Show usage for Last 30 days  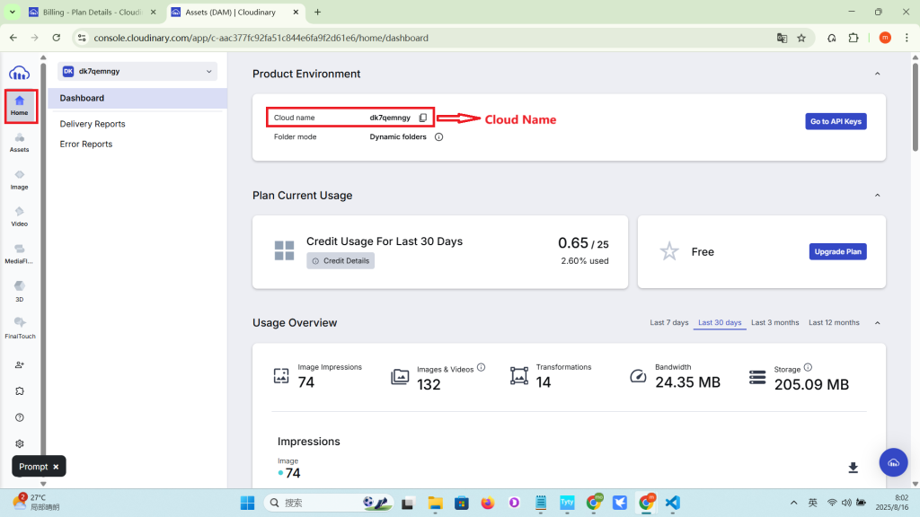click(x=720, y=323)
